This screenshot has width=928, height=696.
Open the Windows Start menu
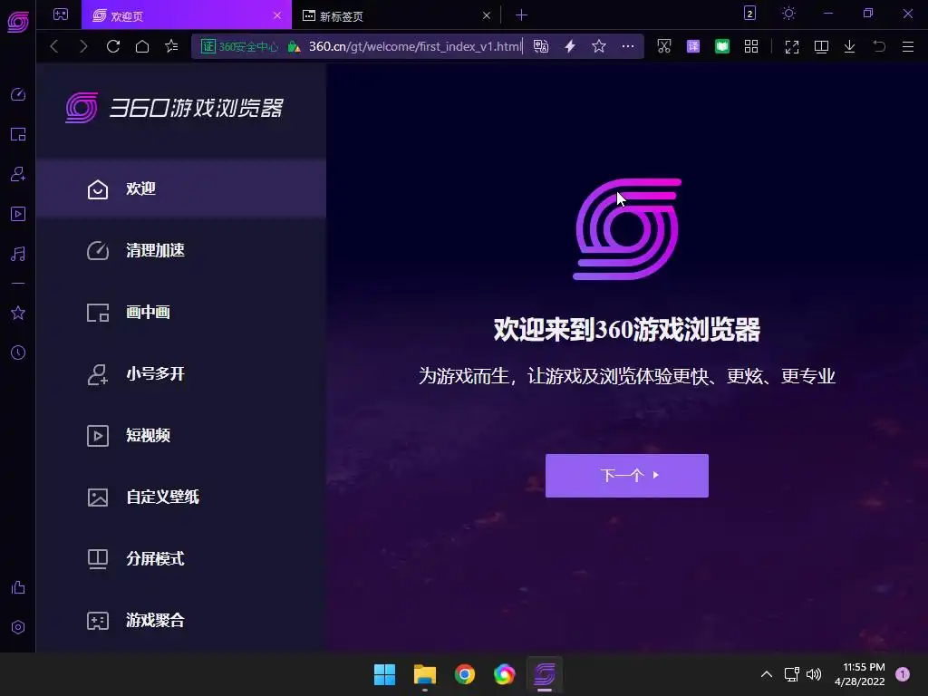[384, 674]
